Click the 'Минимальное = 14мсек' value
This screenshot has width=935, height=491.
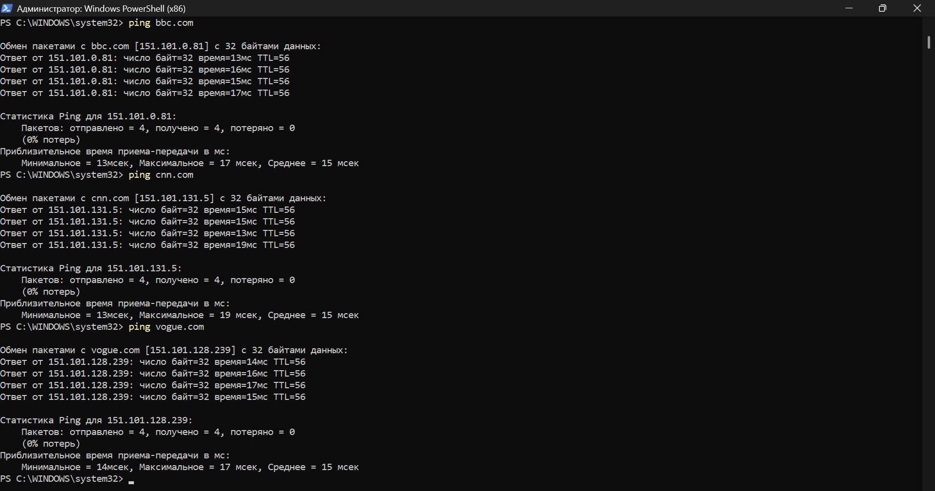tap(75, 467)
